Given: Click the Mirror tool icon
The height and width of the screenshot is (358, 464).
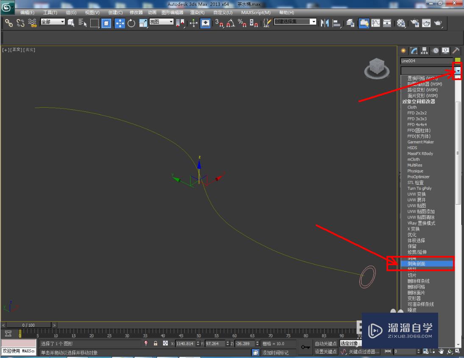Looking at the screenshot, I should click(x=325, y=23).
